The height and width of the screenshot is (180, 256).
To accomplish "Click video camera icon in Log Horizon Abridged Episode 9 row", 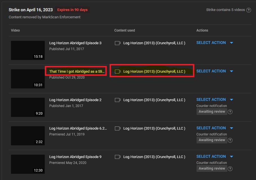I will pos(118,157).
